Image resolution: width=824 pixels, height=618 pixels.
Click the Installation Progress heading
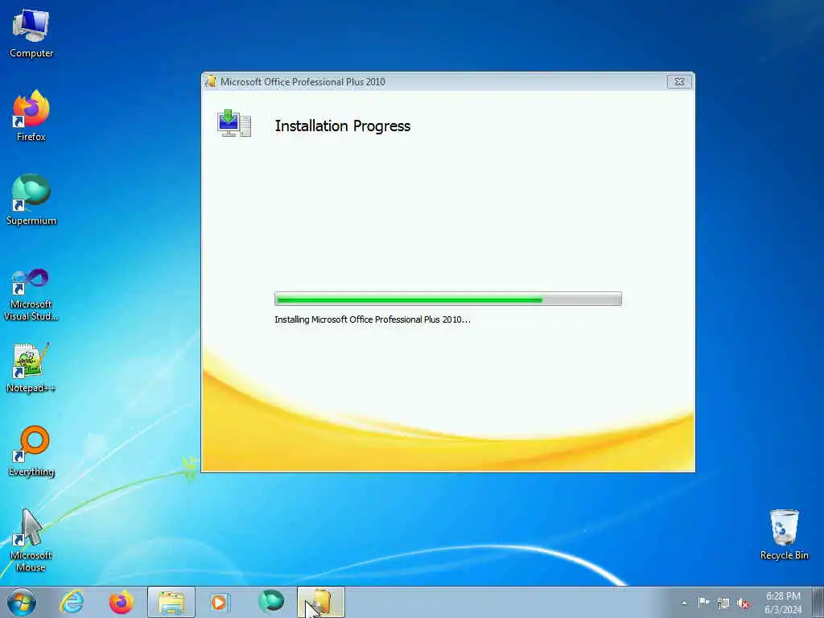[x=343, y=126]
